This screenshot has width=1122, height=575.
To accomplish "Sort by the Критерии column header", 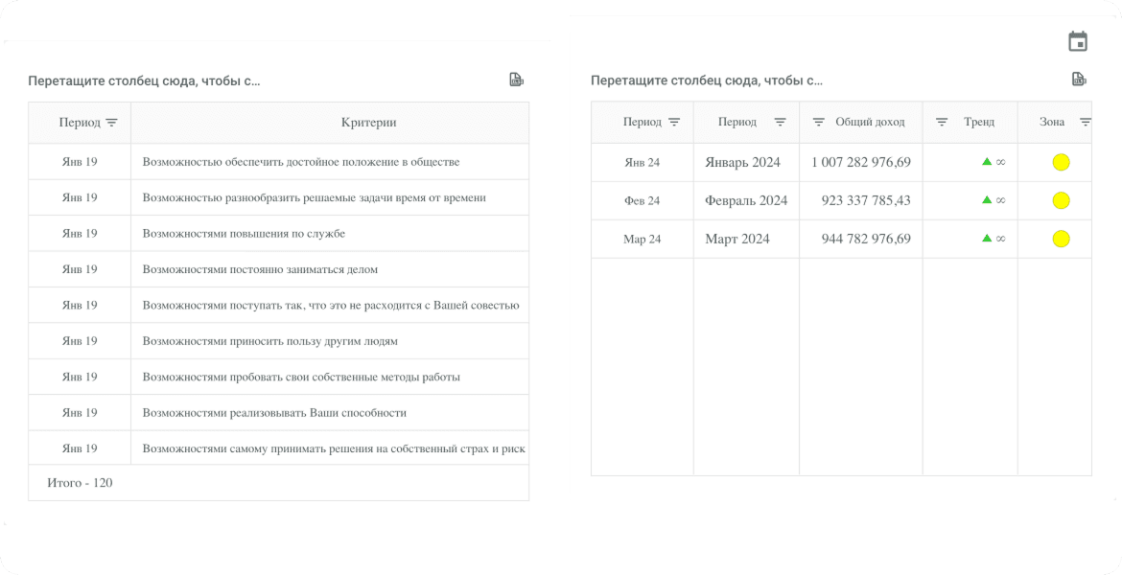I will point(368,123).
